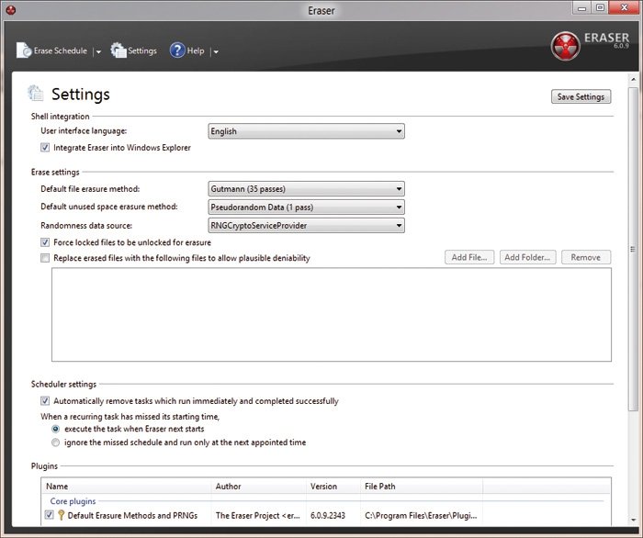Toggle Automatically remove completed tasks checkbox
The width and height of the screenshot is (643, 538).
tap(45, 400)
